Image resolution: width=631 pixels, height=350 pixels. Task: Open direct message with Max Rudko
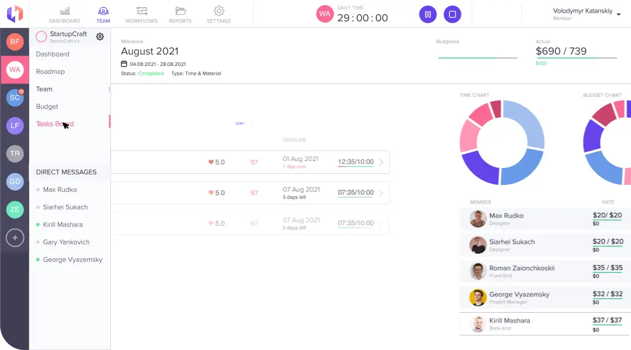60,190
